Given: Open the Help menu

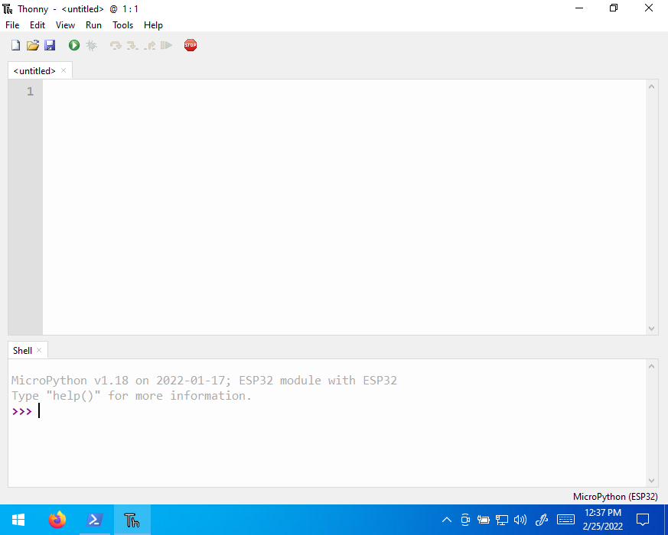Looking at the screenshot, I should [x=153, y=25].
